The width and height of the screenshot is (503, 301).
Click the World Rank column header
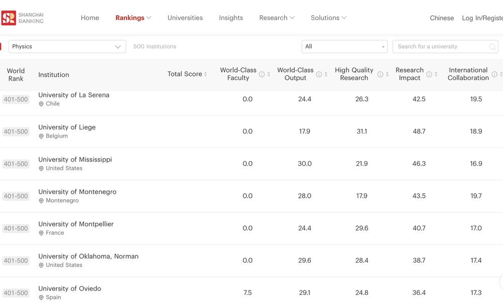[16, 75]
